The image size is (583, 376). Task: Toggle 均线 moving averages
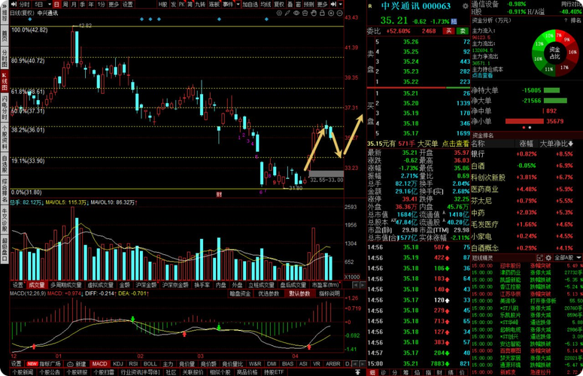(266, 5)
